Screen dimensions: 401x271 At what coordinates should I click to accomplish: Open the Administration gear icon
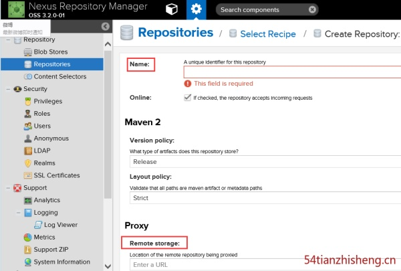(x=196, y=9)
